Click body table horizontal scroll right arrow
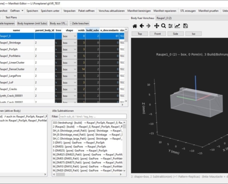 pyautogui.click(x=123, y=105)
